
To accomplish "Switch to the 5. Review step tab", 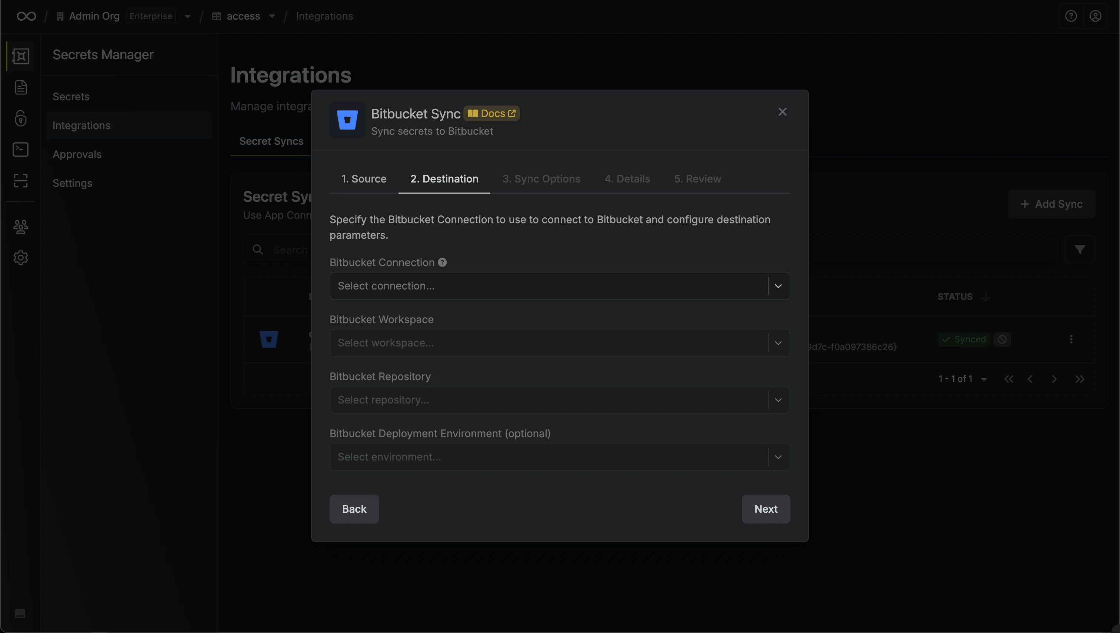I will point(697,179).
